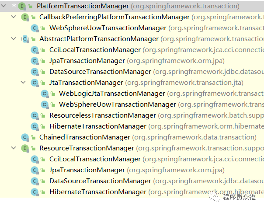Image resolution: width=264 pixels, height=209 pixels.
Task: Click the (org.springframework.data.transaction) package label
Action: [x=195, y=137]
